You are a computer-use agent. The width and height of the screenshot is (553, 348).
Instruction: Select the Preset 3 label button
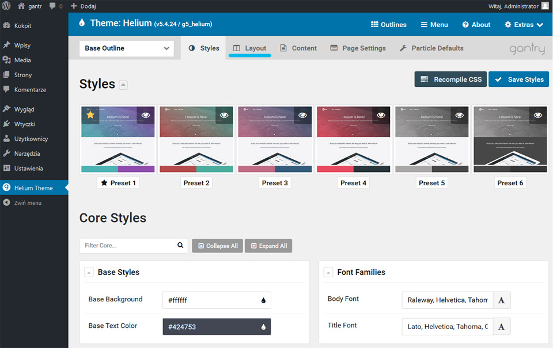275,183
